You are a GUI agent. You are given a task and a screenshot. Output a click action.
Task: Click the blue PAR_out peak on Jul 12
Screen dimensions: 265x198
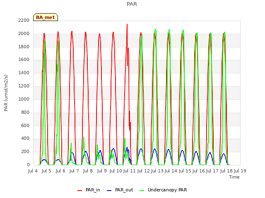click(x=154, y=149)
